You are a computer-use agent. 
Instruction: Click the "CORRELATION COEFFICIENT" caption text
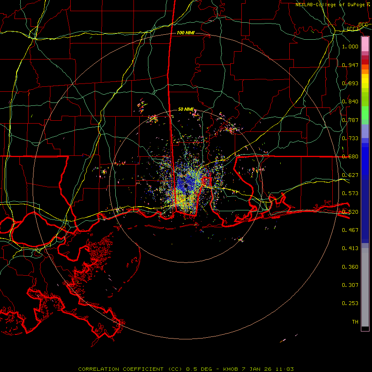pyautogui.click(x=121, y=369)
